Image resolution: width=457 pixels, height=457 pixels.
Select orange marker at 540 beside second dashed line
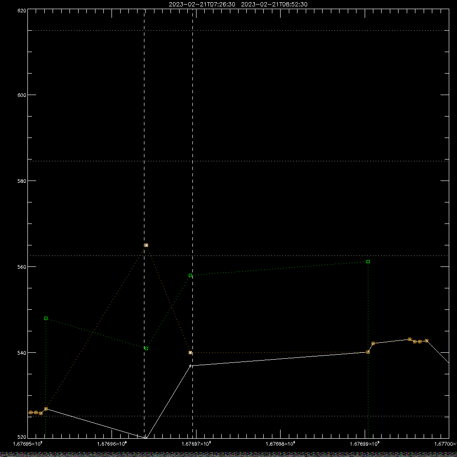click(190, 353)
